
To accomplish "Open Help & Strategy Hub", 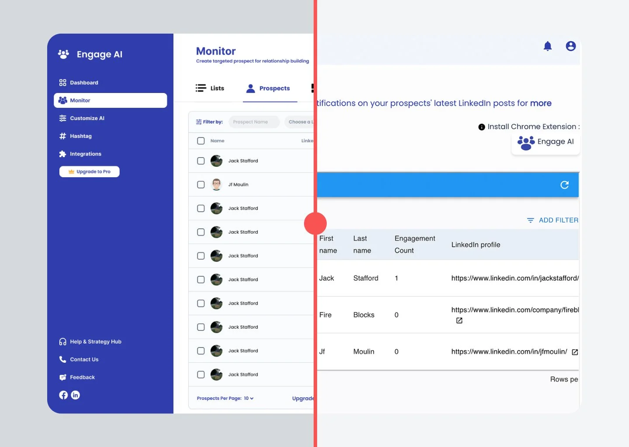I will pyautogui.click(x=90, y=342).
